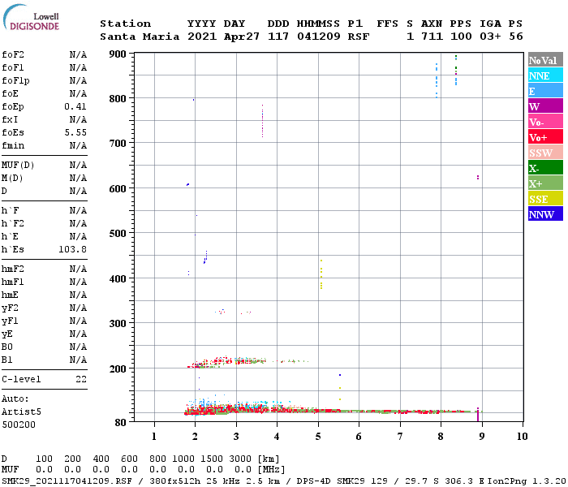Viewport: 568px width, 487px height.
Task: Click the 80 km height axis label
Action: tap(121, 423)
